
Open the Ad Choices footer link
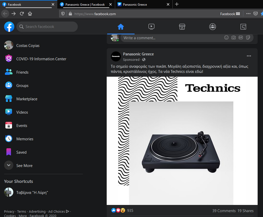[59, 211]
